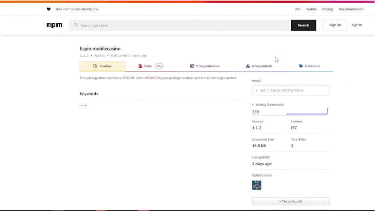The height and width of the screenshot is (211, 375).
Task: Click the magnifier icon in search box
Action: coord(75,25)
